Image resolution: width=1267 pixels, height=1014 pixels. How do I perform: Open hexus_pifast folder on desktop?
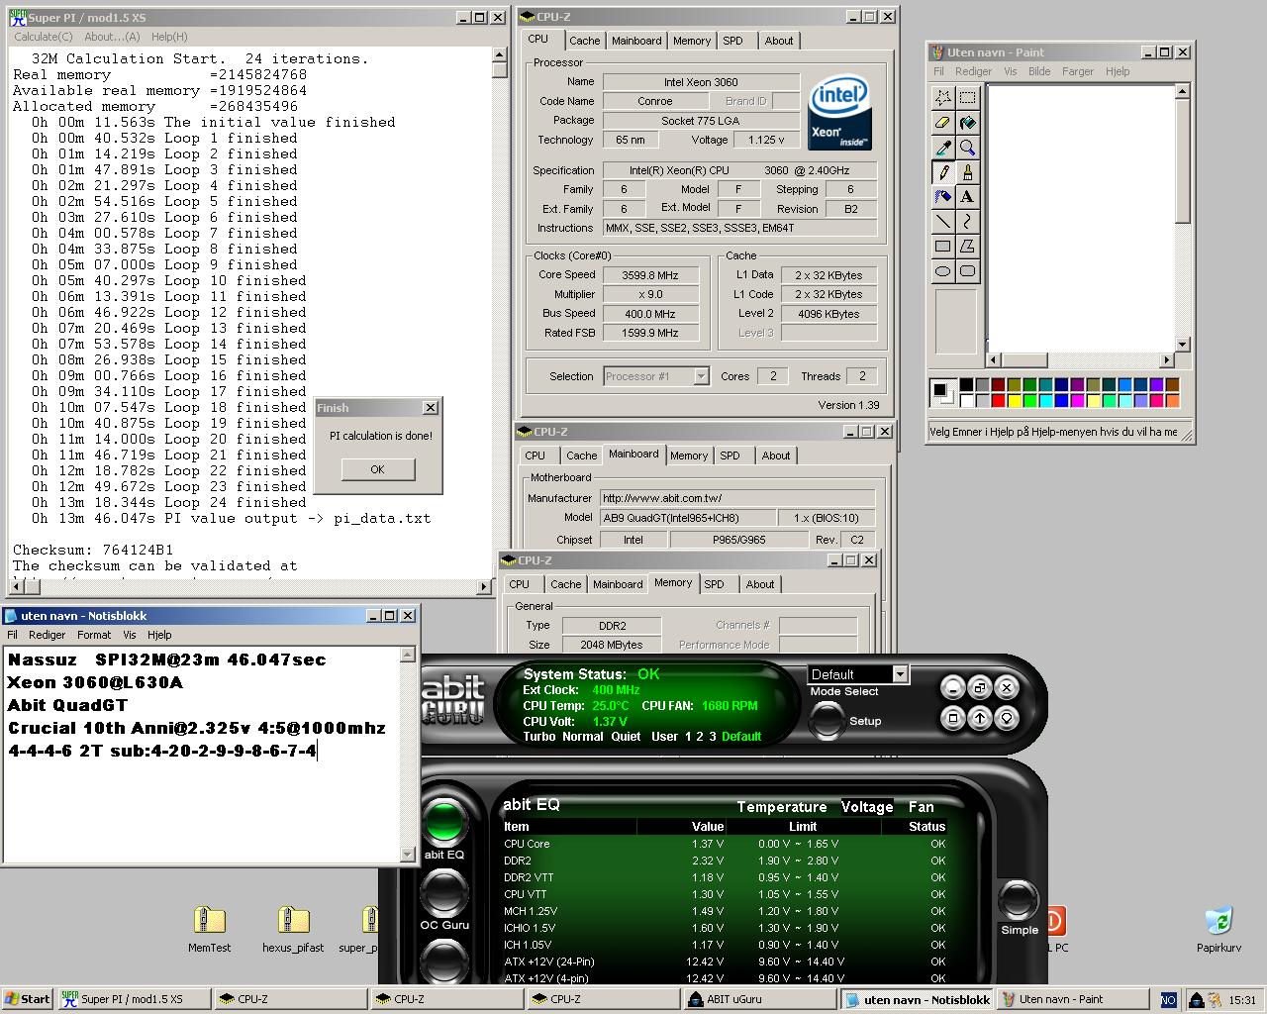[293, 929]
